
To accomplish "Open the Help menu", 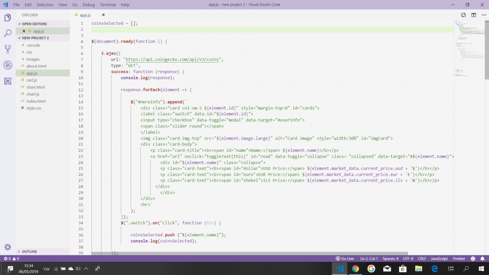I will [x=125, y=5].
